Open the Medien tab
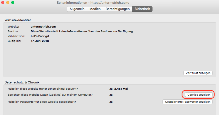Image resolution: width=219 pixels, height=115 pixels. 95,9
